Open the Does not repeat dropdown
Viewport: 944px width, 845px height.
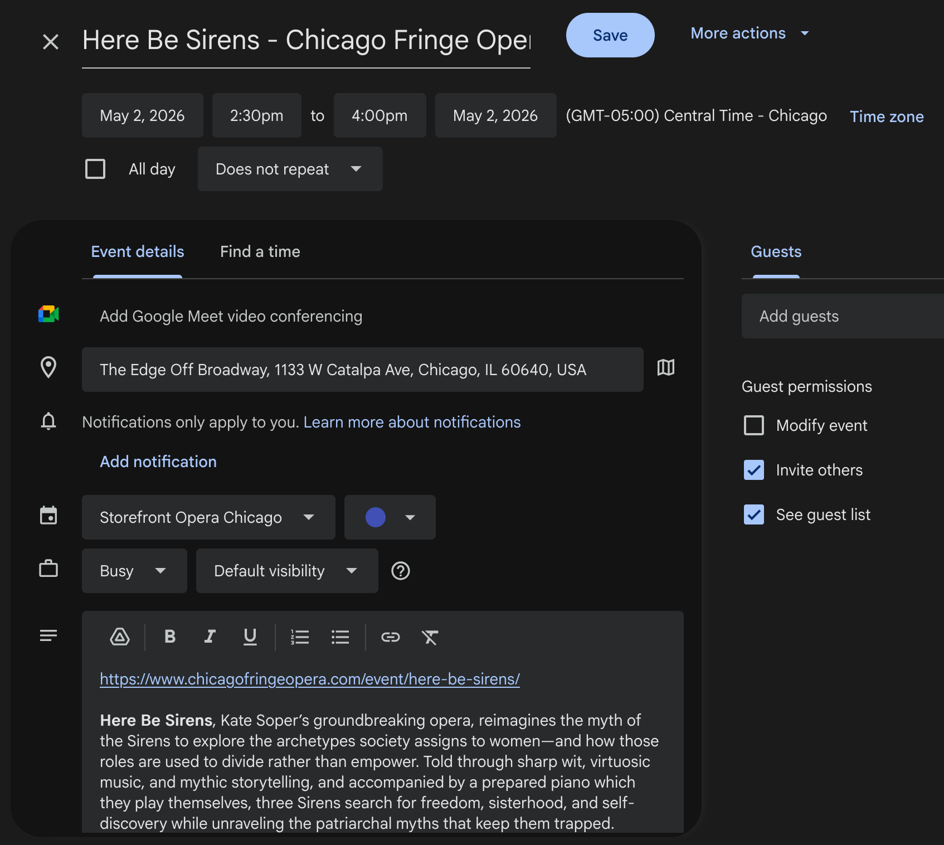290,169
